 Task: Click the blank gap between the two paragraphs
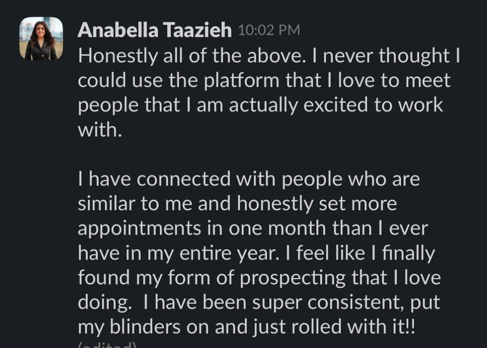pyautogui.click(x=268, y=155)
